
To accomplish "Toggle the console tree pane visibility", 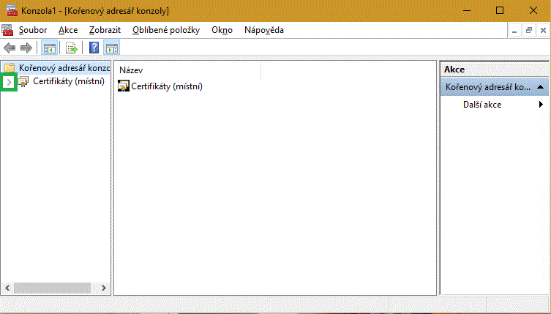I will click(x=50, y=48).
